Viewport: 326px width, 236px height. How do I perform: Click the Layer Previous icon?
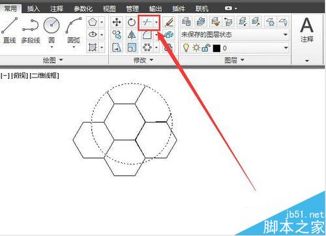pyautogui.click(x=228, y=22)
